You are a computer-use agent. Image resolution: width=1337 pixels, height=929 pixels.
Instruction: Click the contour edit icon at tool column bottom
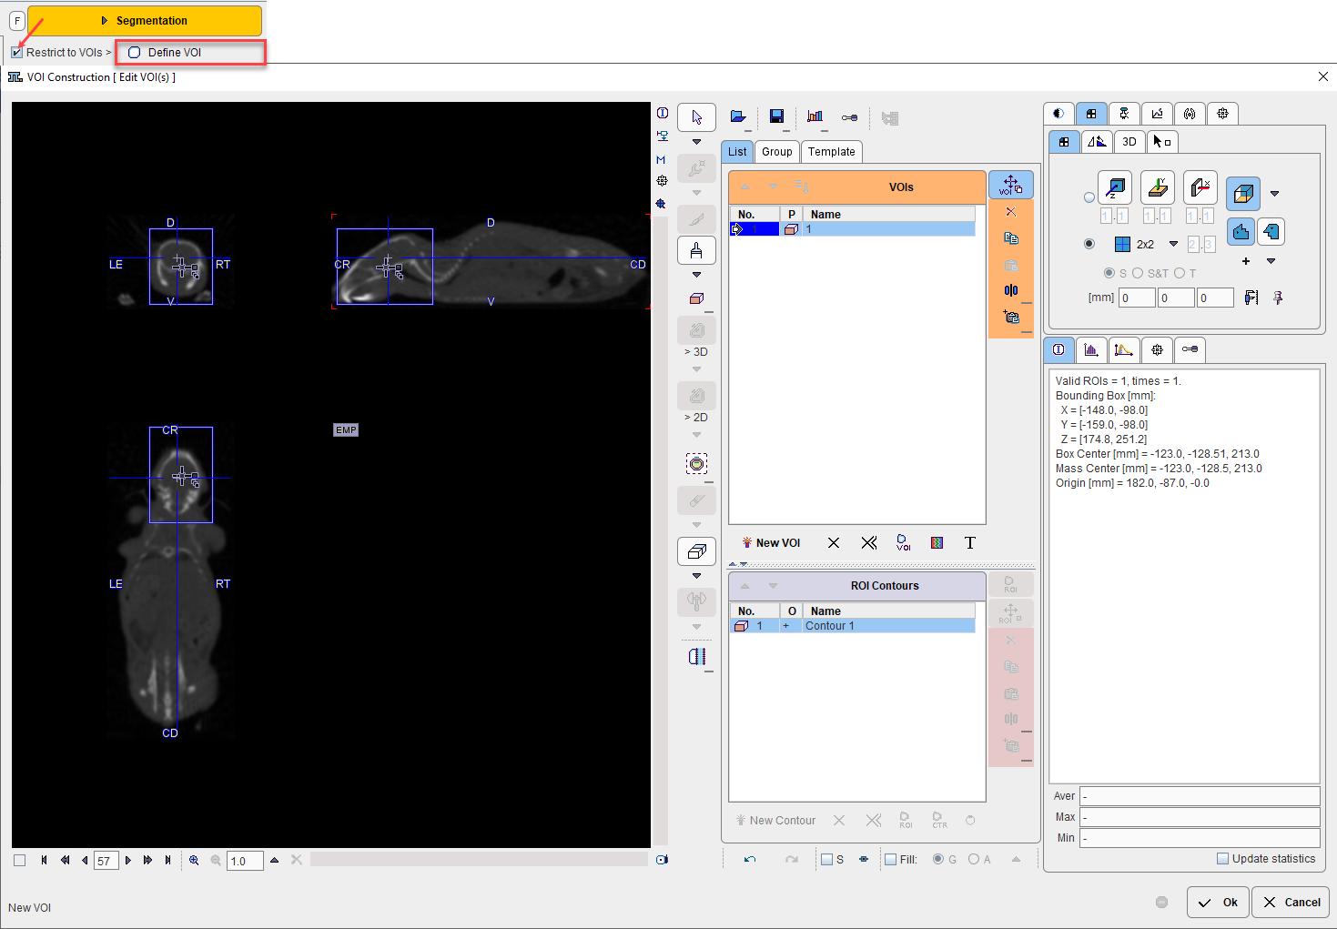click(x=696, y=656)
